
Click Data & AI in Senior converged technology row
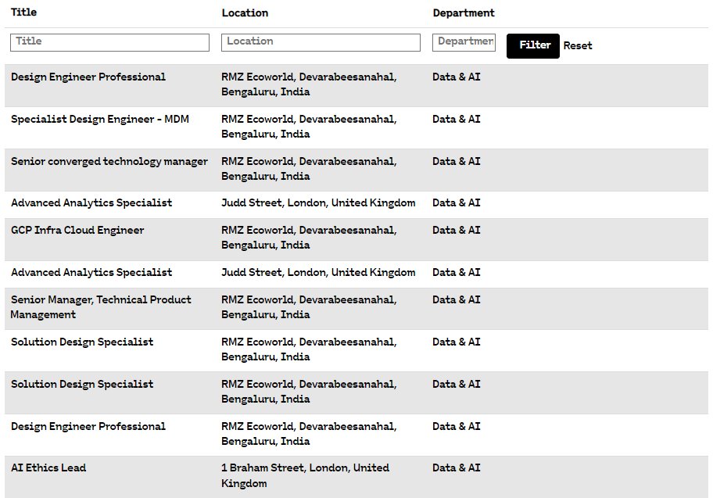[x=456, y=162]
